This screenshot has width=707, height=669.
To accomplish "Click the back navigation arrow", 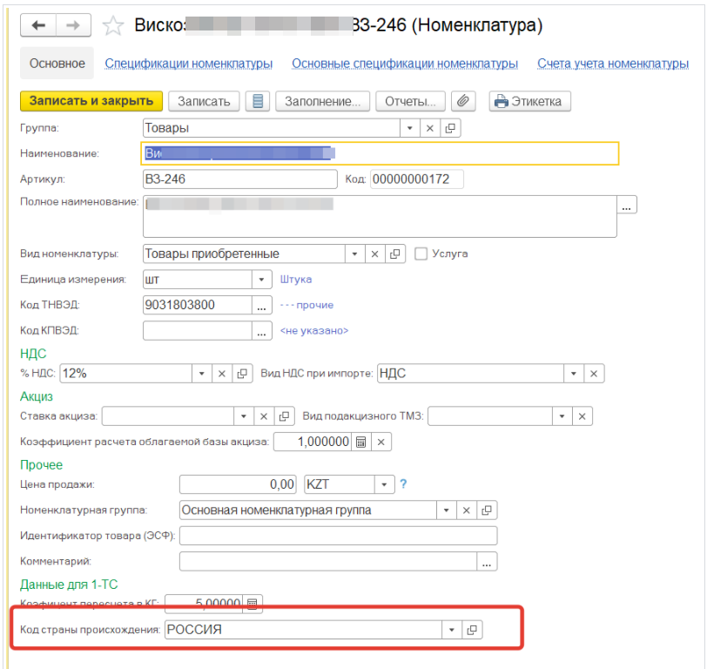I will pos(38,25).
